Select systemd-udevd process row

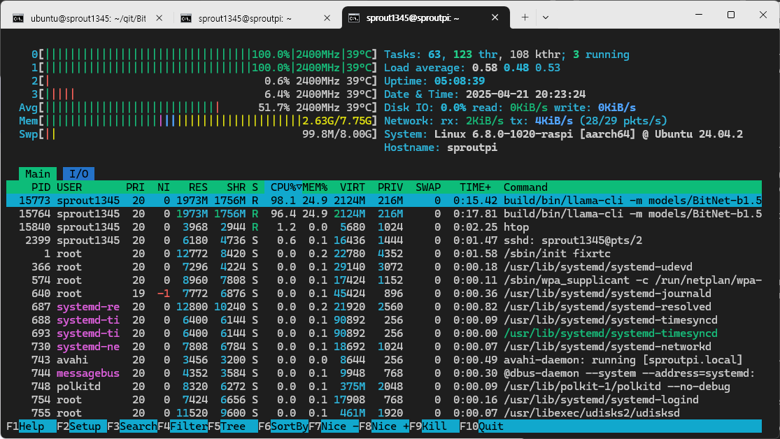[x=384, y=267]
